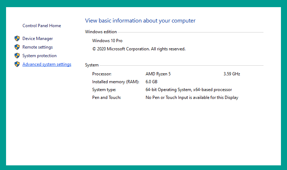Screen dimensions: 287x170
Task: Click the 6.0 GB installed memory value
Action: pos(152,82)
